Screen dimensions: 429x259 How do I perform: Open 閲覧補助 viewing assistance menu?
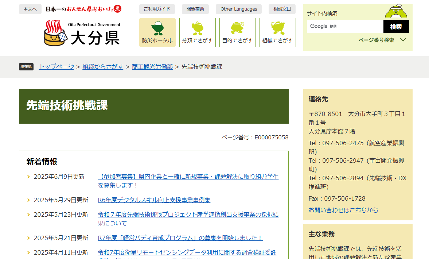click(x=195, y=9)
